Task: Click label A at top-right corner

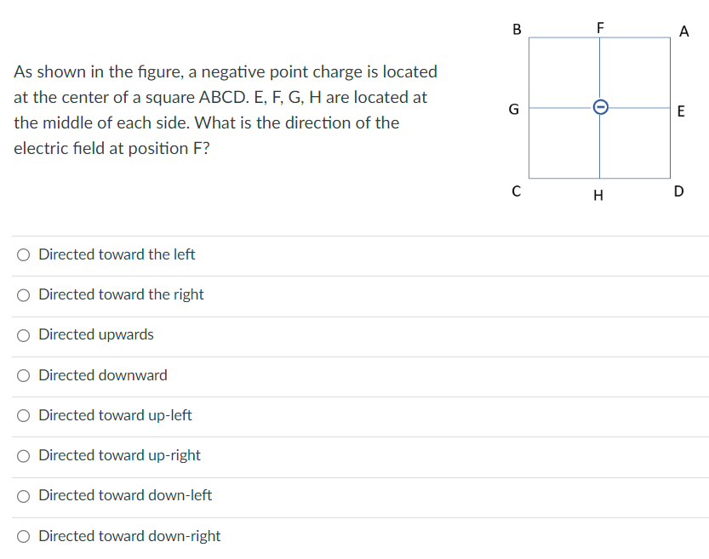Action: pyautogui.click(x=683, y=31)
